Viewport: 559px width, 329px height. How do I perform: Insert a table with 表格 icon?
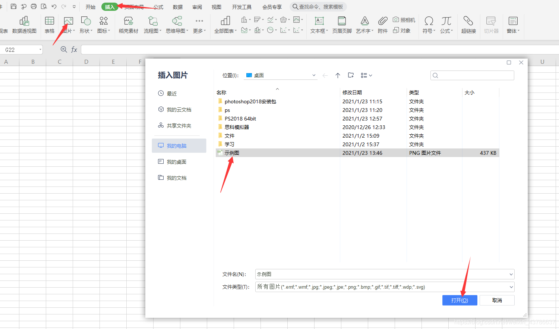tap(50, 25)
